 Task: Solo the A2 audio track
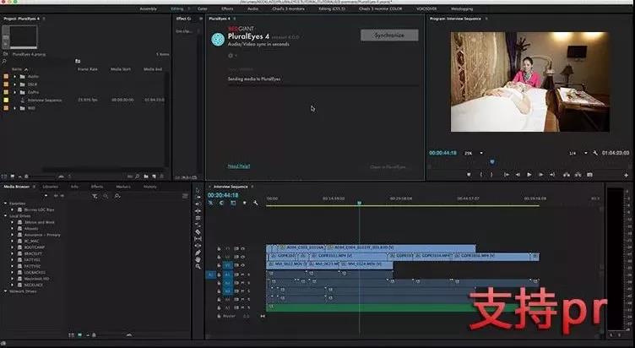(248, 283)
